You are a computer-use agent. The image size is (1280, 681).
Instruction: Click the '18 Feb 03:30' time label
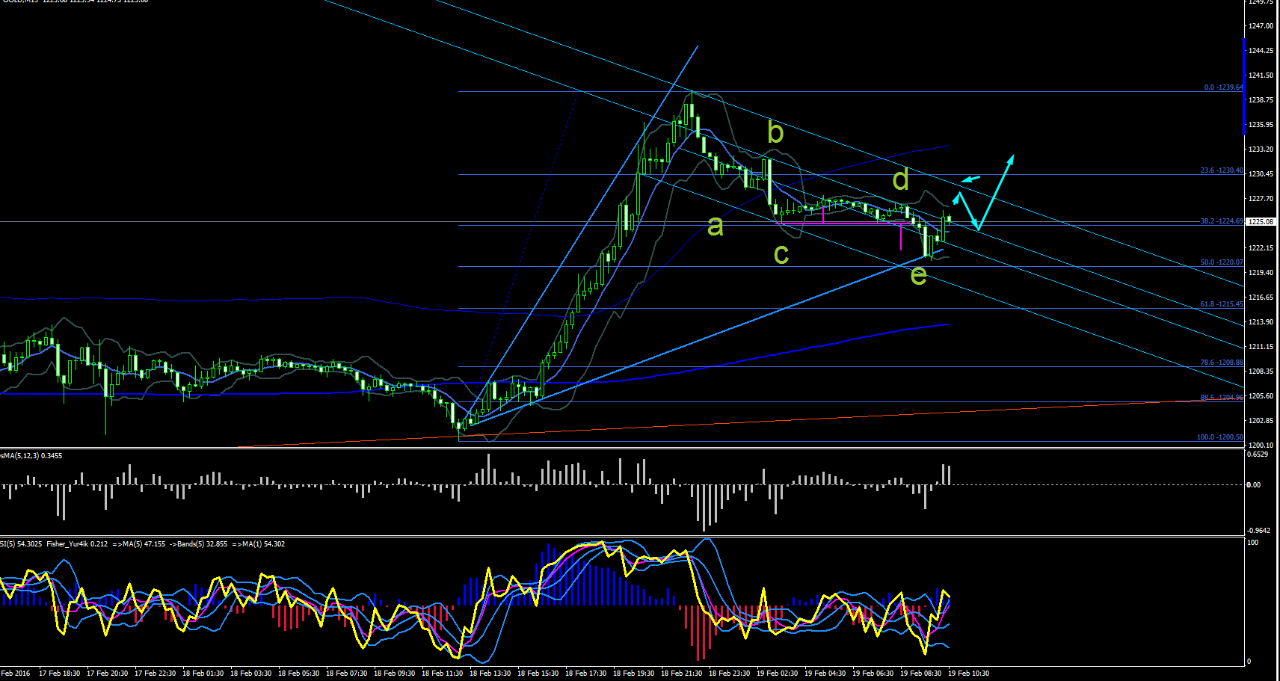(x=251, y=674)
